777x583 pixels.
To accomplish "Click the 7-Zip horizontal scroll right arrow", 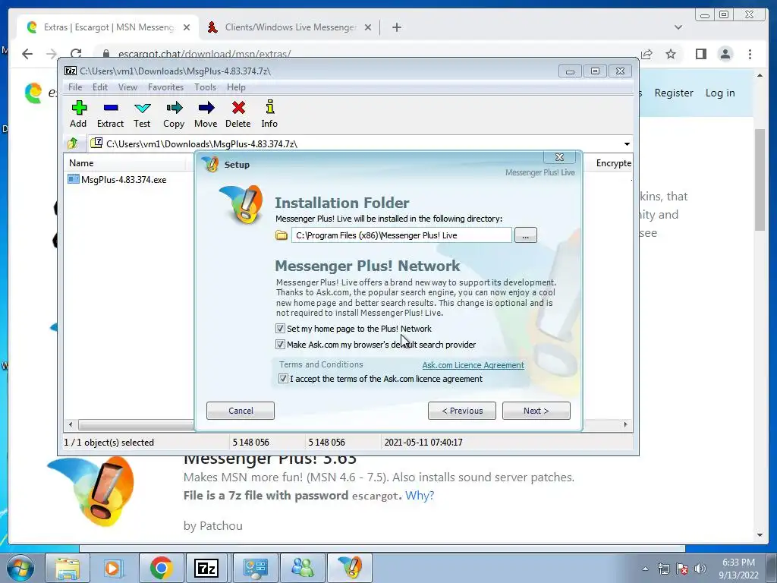I will coord(625,424).
